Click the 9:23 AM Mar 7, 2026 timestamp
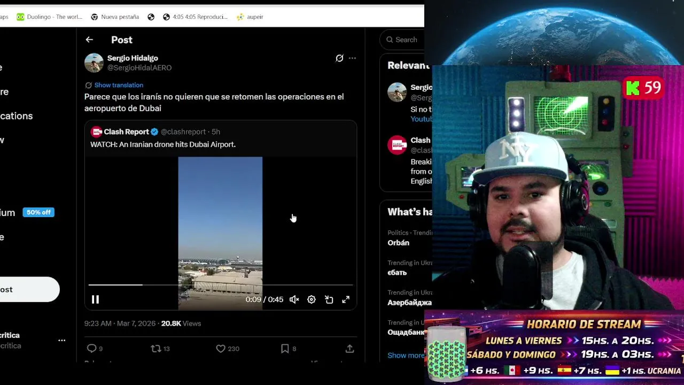This screenshot has width=684, height=385. point(120,324)
